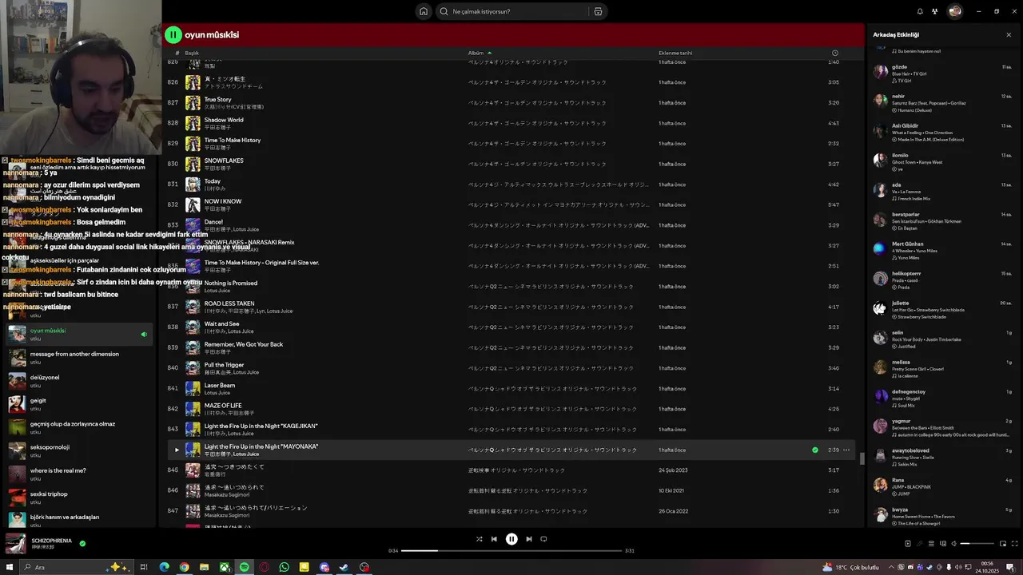Open helikopterrr friend activity entry
The width and height of the screenshot is (1023, 575).
[943, 280]
